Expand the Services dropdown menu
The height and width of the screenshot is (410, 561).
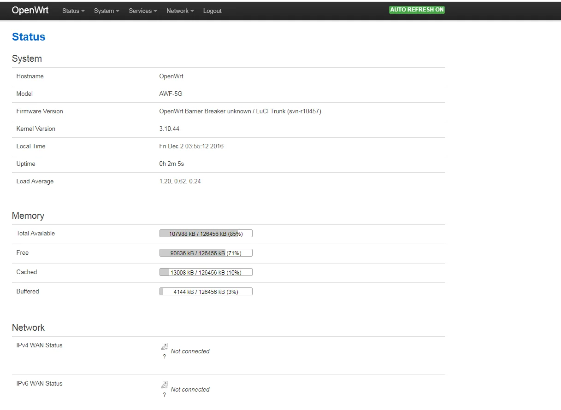[143, 11]
